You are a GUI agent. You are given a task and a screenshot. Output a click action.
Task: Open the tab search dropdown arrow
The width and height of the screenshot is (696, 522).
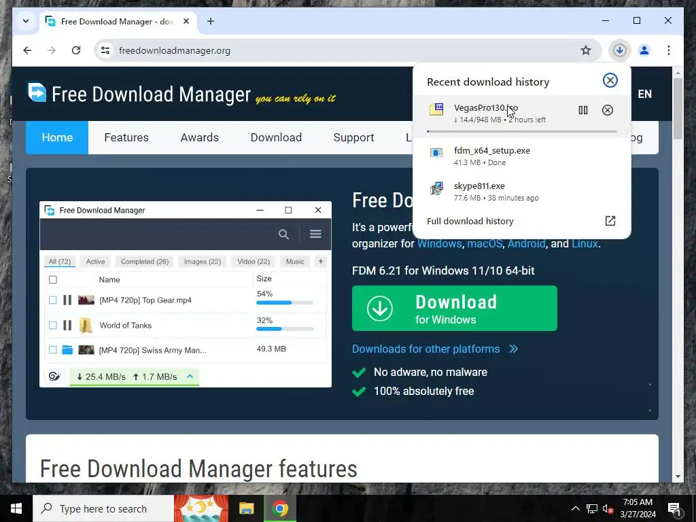[26, 21]
